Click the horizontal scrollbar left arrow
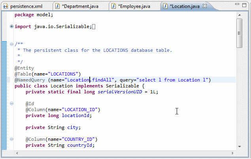The height and width of the screenshot is (159, 251). 17,153
